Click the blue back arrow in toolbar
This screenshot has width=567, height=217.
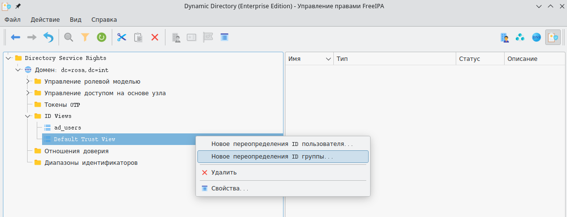(15, 37)
